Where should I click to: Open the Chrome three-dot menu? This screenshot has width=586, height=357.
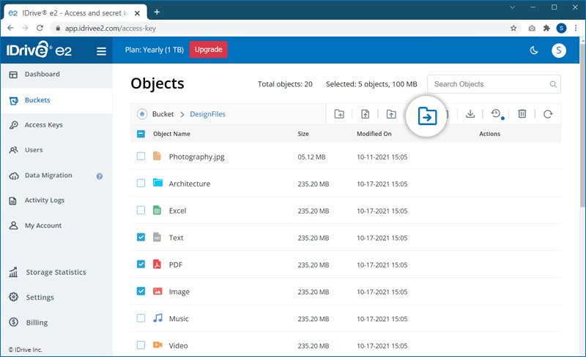(x=576, y=28)
